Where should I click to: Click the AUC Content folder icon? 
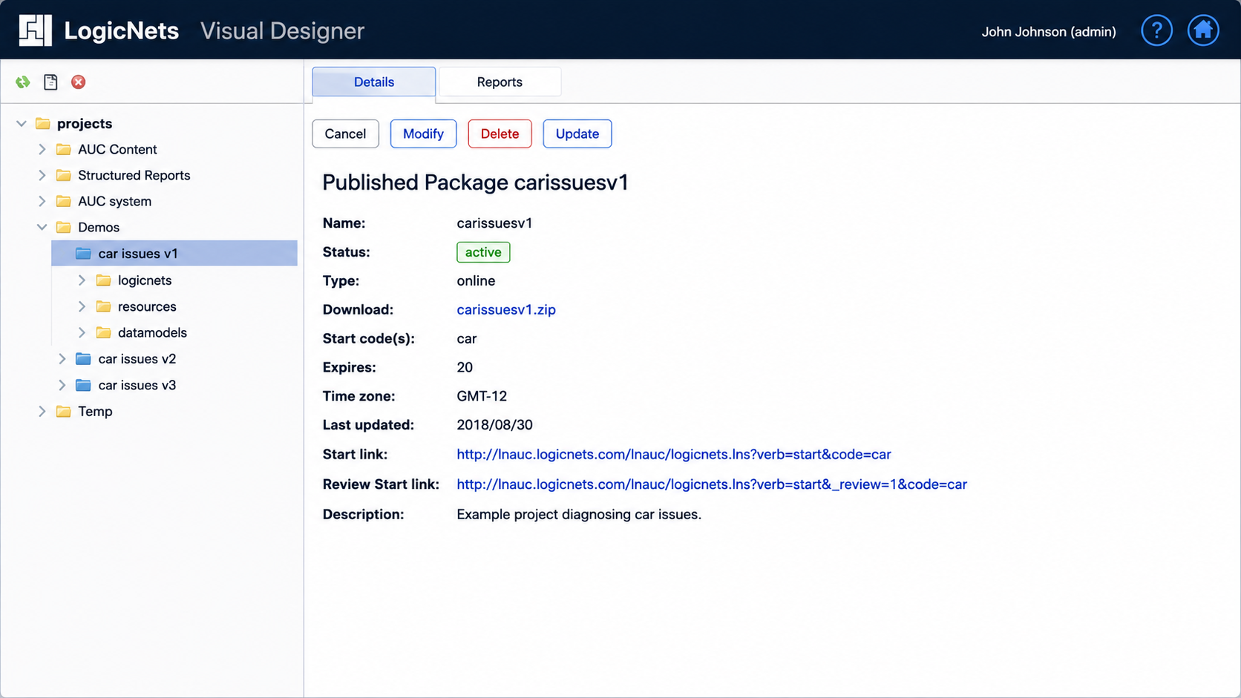point(64,149)
